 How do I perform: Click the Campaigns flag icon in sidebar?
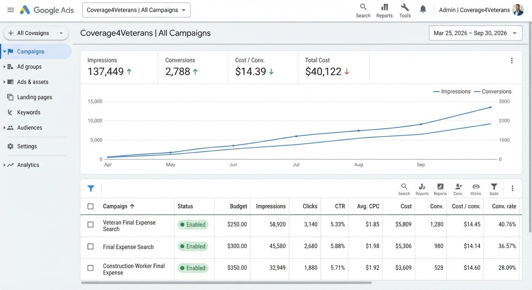coord(10,52)
